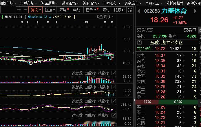Open DDE决策 menu
The image size is (201, 127).
[112, 3]
